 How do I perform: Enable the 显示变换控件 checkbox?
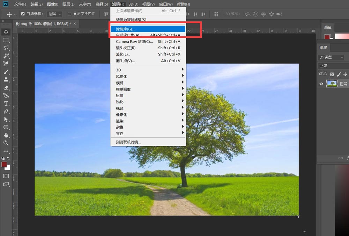(69, 14)
